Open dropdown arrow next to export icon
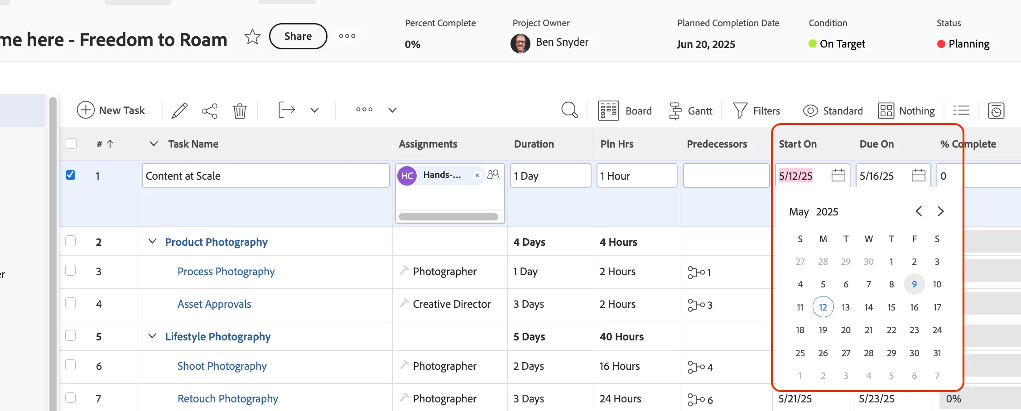This screenshot has height=411, width=1021. point(314,110)
